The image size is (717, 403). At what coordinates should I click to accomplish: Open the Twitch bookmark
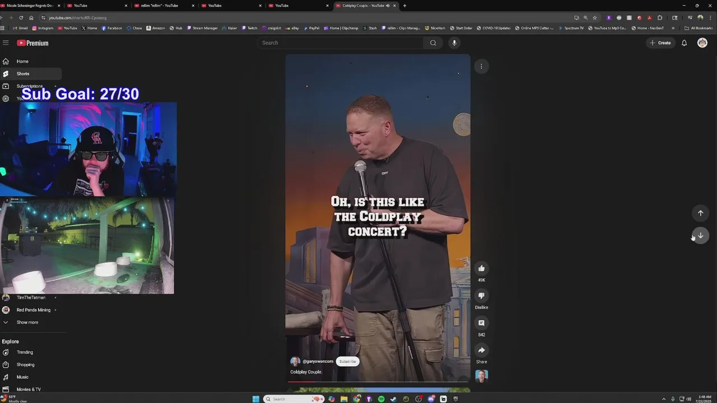point(249,28)
